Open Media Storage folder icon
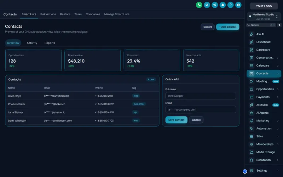Image resolution: width=283 pixels, height=177 pixels. (x=252, y=152)
